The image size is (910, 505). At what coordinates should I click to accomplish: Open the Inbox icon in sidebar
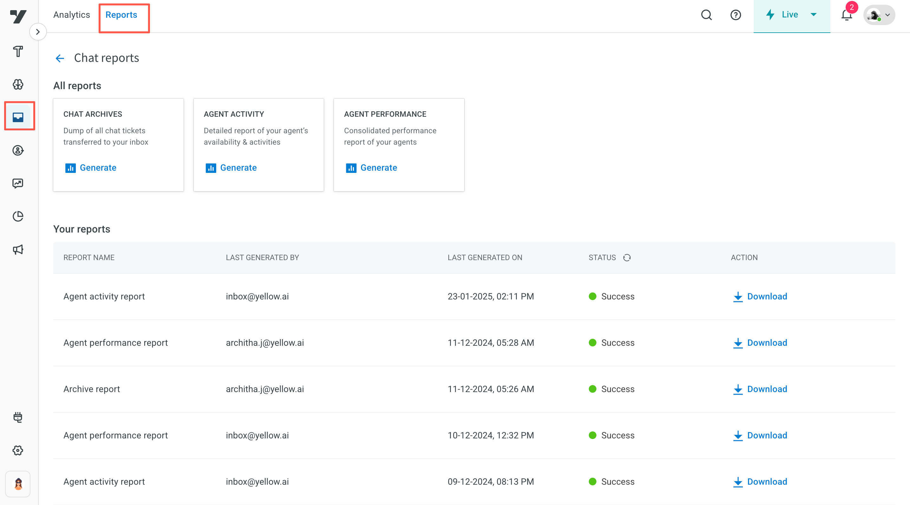pos(18,117)
